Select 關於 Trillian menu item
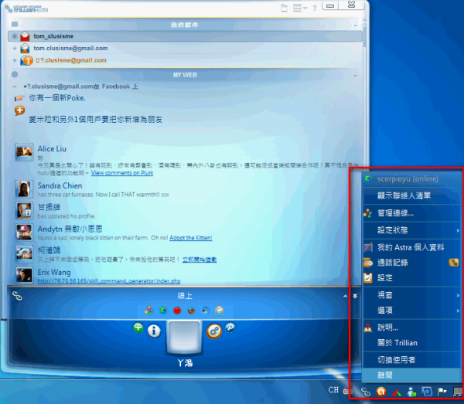 coord(411,343)
